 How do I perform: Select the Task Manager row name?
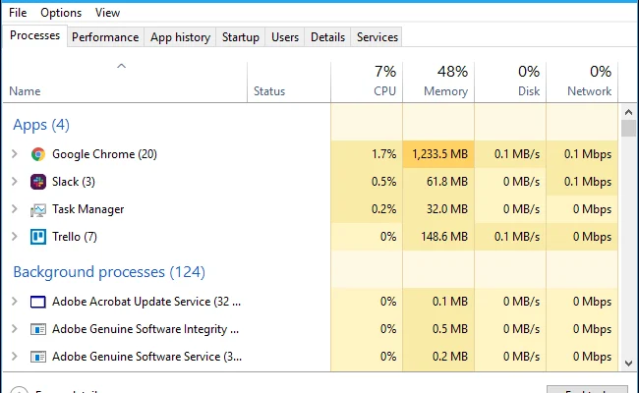pos(88,209)
